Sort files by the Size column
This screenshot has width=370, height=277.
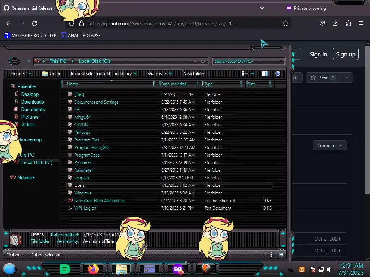pyautogui.click(x=257, y=84)
